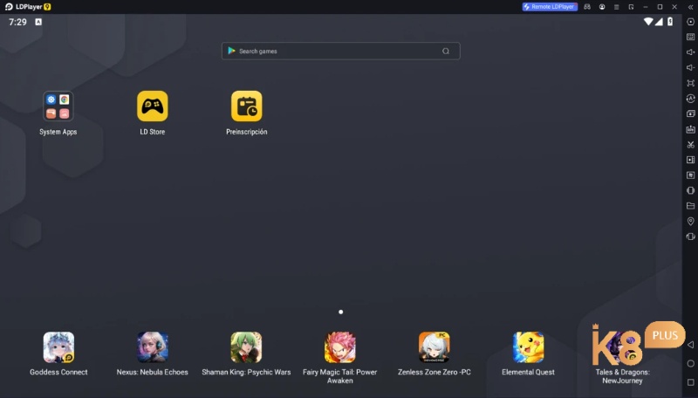Click the window-with-lines icon below video recorder

[690, 175]
